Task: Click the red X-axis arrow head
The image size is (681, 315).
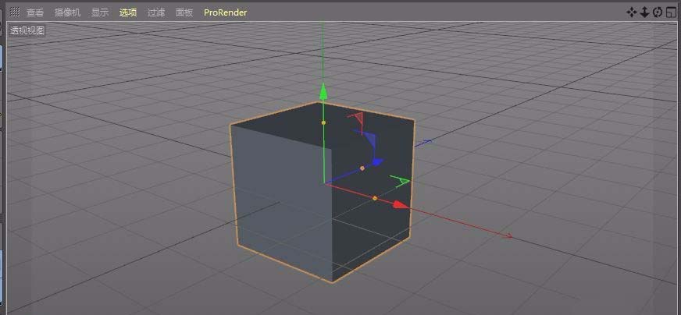Action: (x=400, y=204)
